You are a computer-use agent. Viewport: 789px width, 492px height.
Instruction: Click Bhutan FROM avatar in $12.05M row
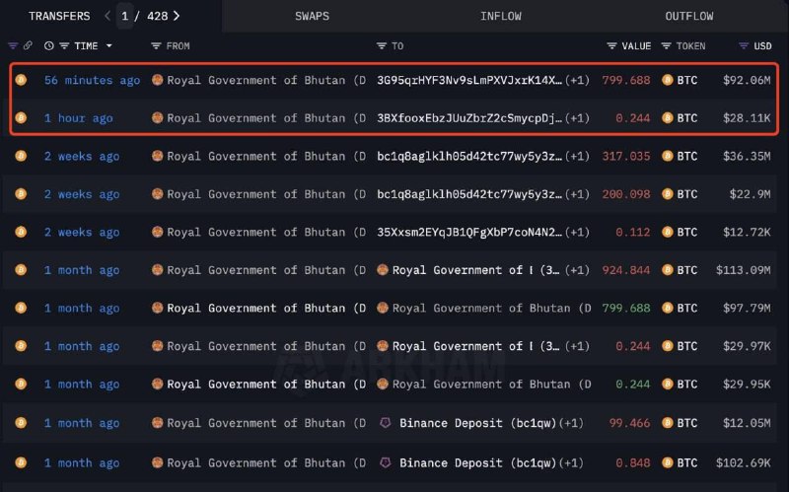[158, 423]
